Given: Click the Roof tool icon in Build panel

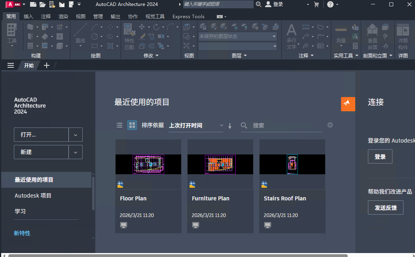Looking at the screenshot, I should pos(45,27).
